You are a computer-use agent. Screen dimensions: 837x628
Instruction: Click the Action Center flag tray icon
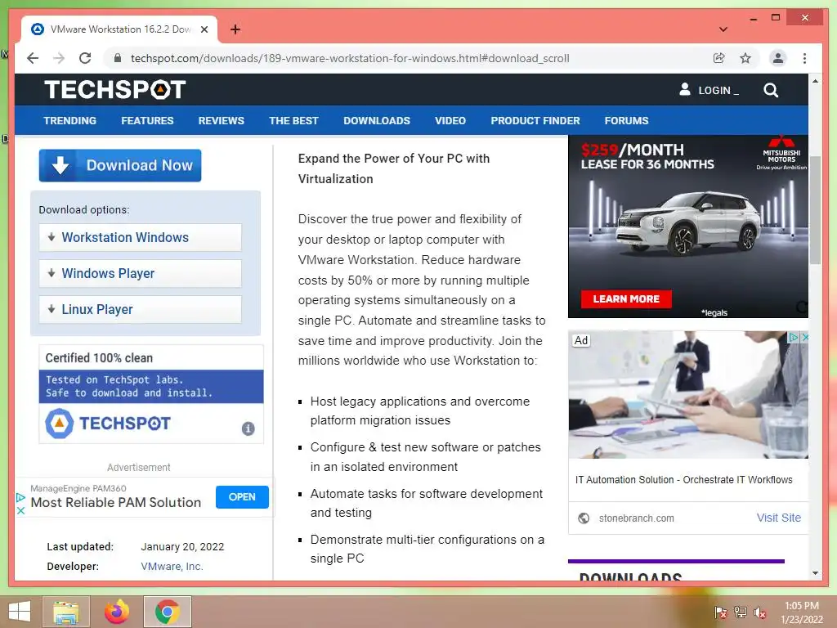(720, 612)
